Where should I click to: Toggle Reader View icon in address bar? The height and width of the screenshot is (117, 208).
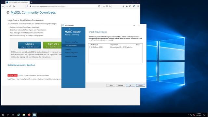coord(99,6)
